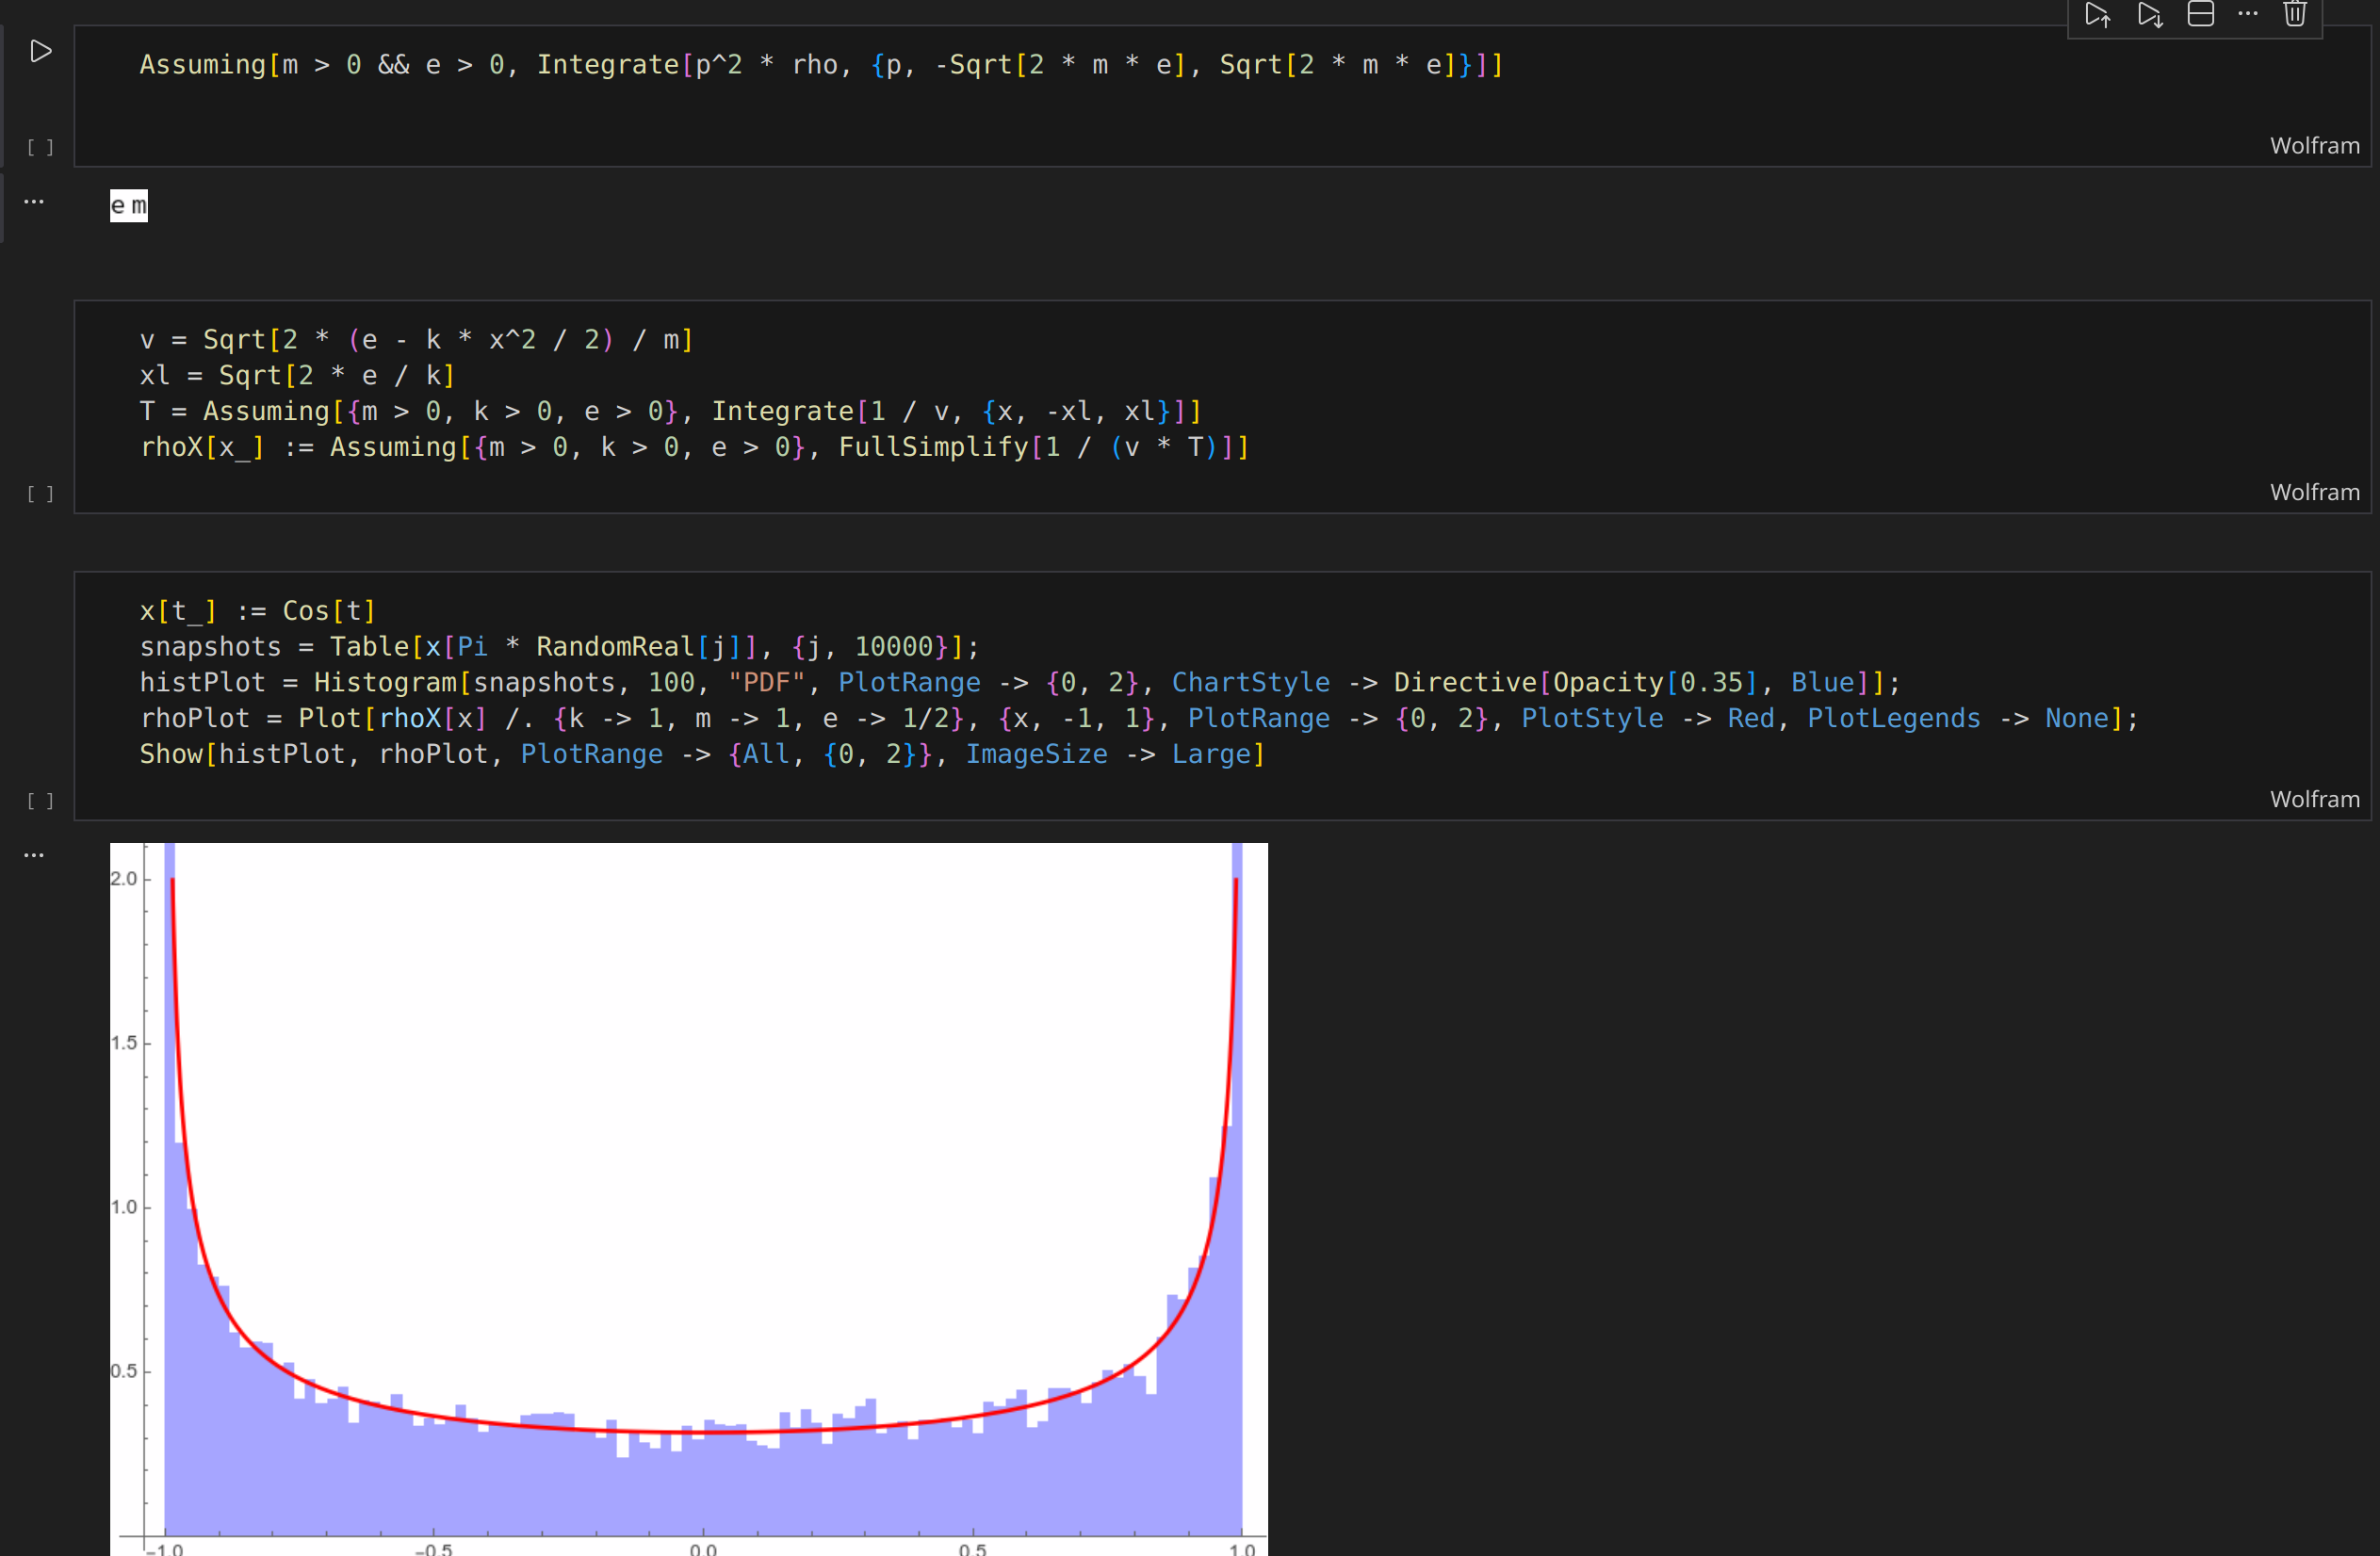Viewport: 2380px width, 1556px height.
Task: Open more cell actions in toolbar
Action: tap(2248, 15)
